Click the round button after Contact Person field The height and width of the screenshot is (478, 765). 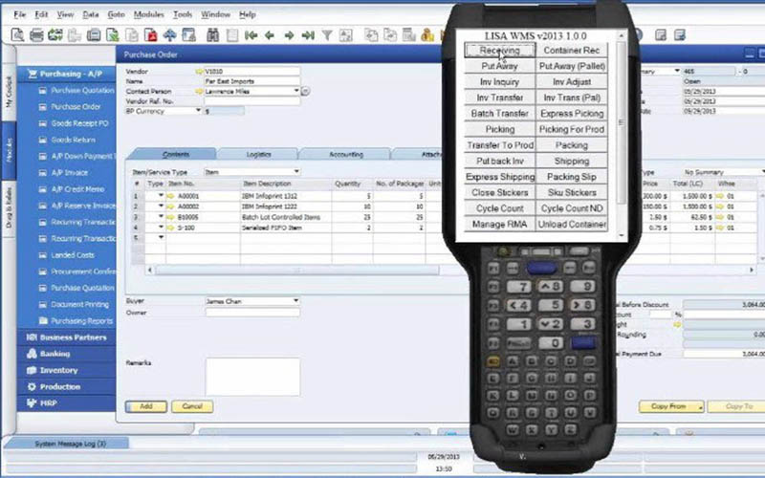pyautogui.click(x=305, y=91)
